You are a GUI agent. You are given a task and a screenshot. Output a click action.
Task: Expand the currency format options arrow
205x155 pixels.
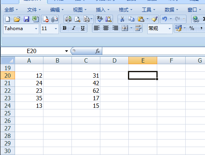pyautogui.click(x=184, y=28)
